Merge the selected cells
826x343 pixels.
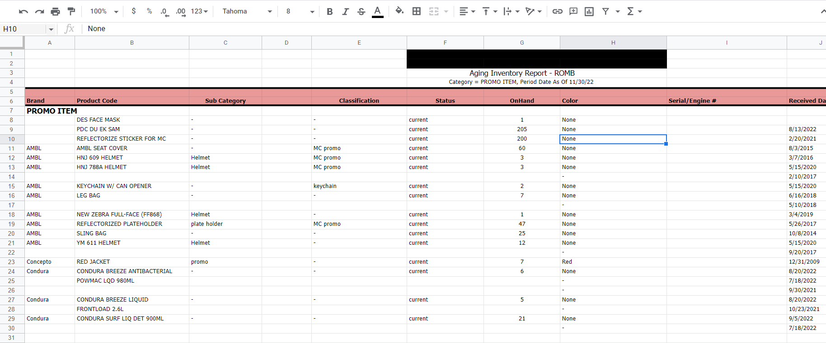(x=434, y=11)
